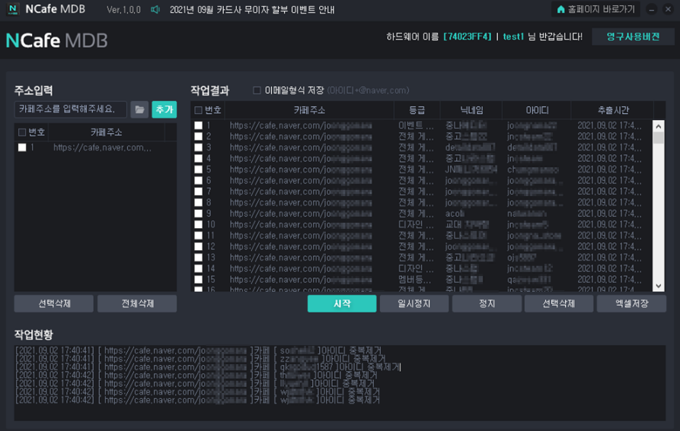Screen dimensions: 680x431
Task: Sort by 등급 column header
Action: coord(417,110)
